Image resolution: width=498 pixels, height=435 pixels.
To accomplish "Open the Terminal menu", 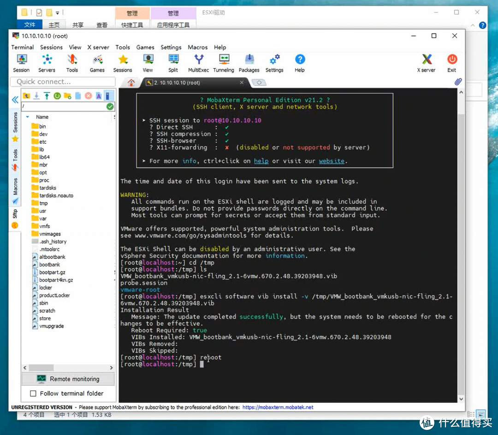I will 22,47.
